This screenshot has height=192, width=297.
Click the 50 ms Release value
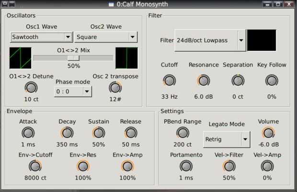pyautogui.click(x=131, y=145)
